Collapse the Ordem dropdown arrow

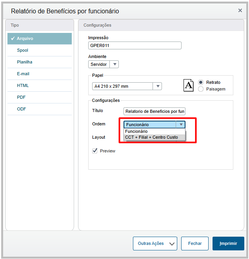[x=180, y=125]
